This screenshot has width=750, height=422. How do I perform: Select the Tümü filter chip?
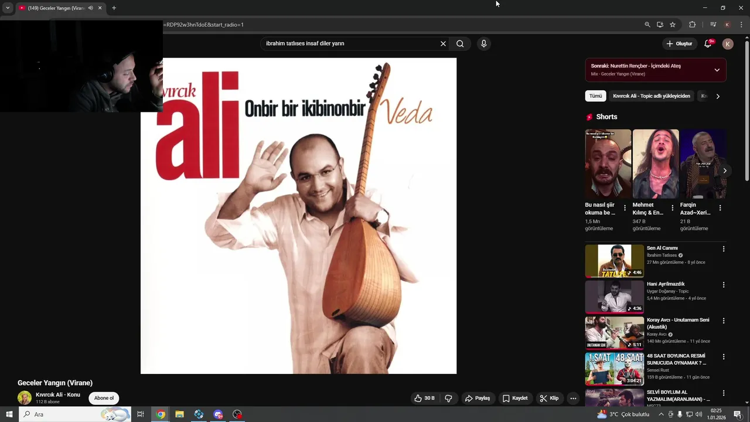[x=595, y=96]
